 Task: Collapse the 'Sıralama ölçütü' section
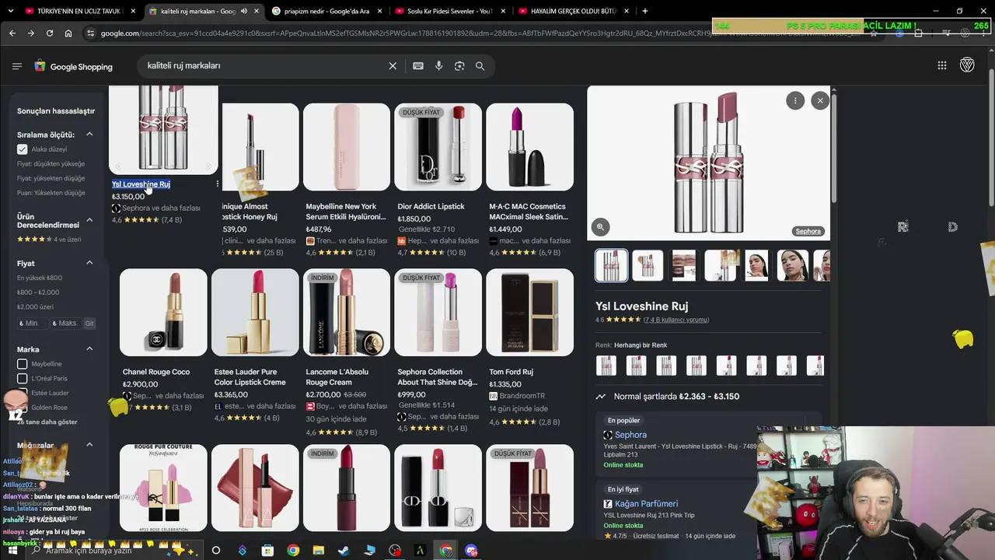(x=89, y=135)
